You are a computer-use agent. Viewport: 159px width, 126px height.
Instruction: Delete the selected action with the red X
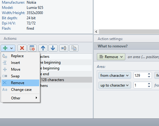pyautogui.click(x=22, y=48)
